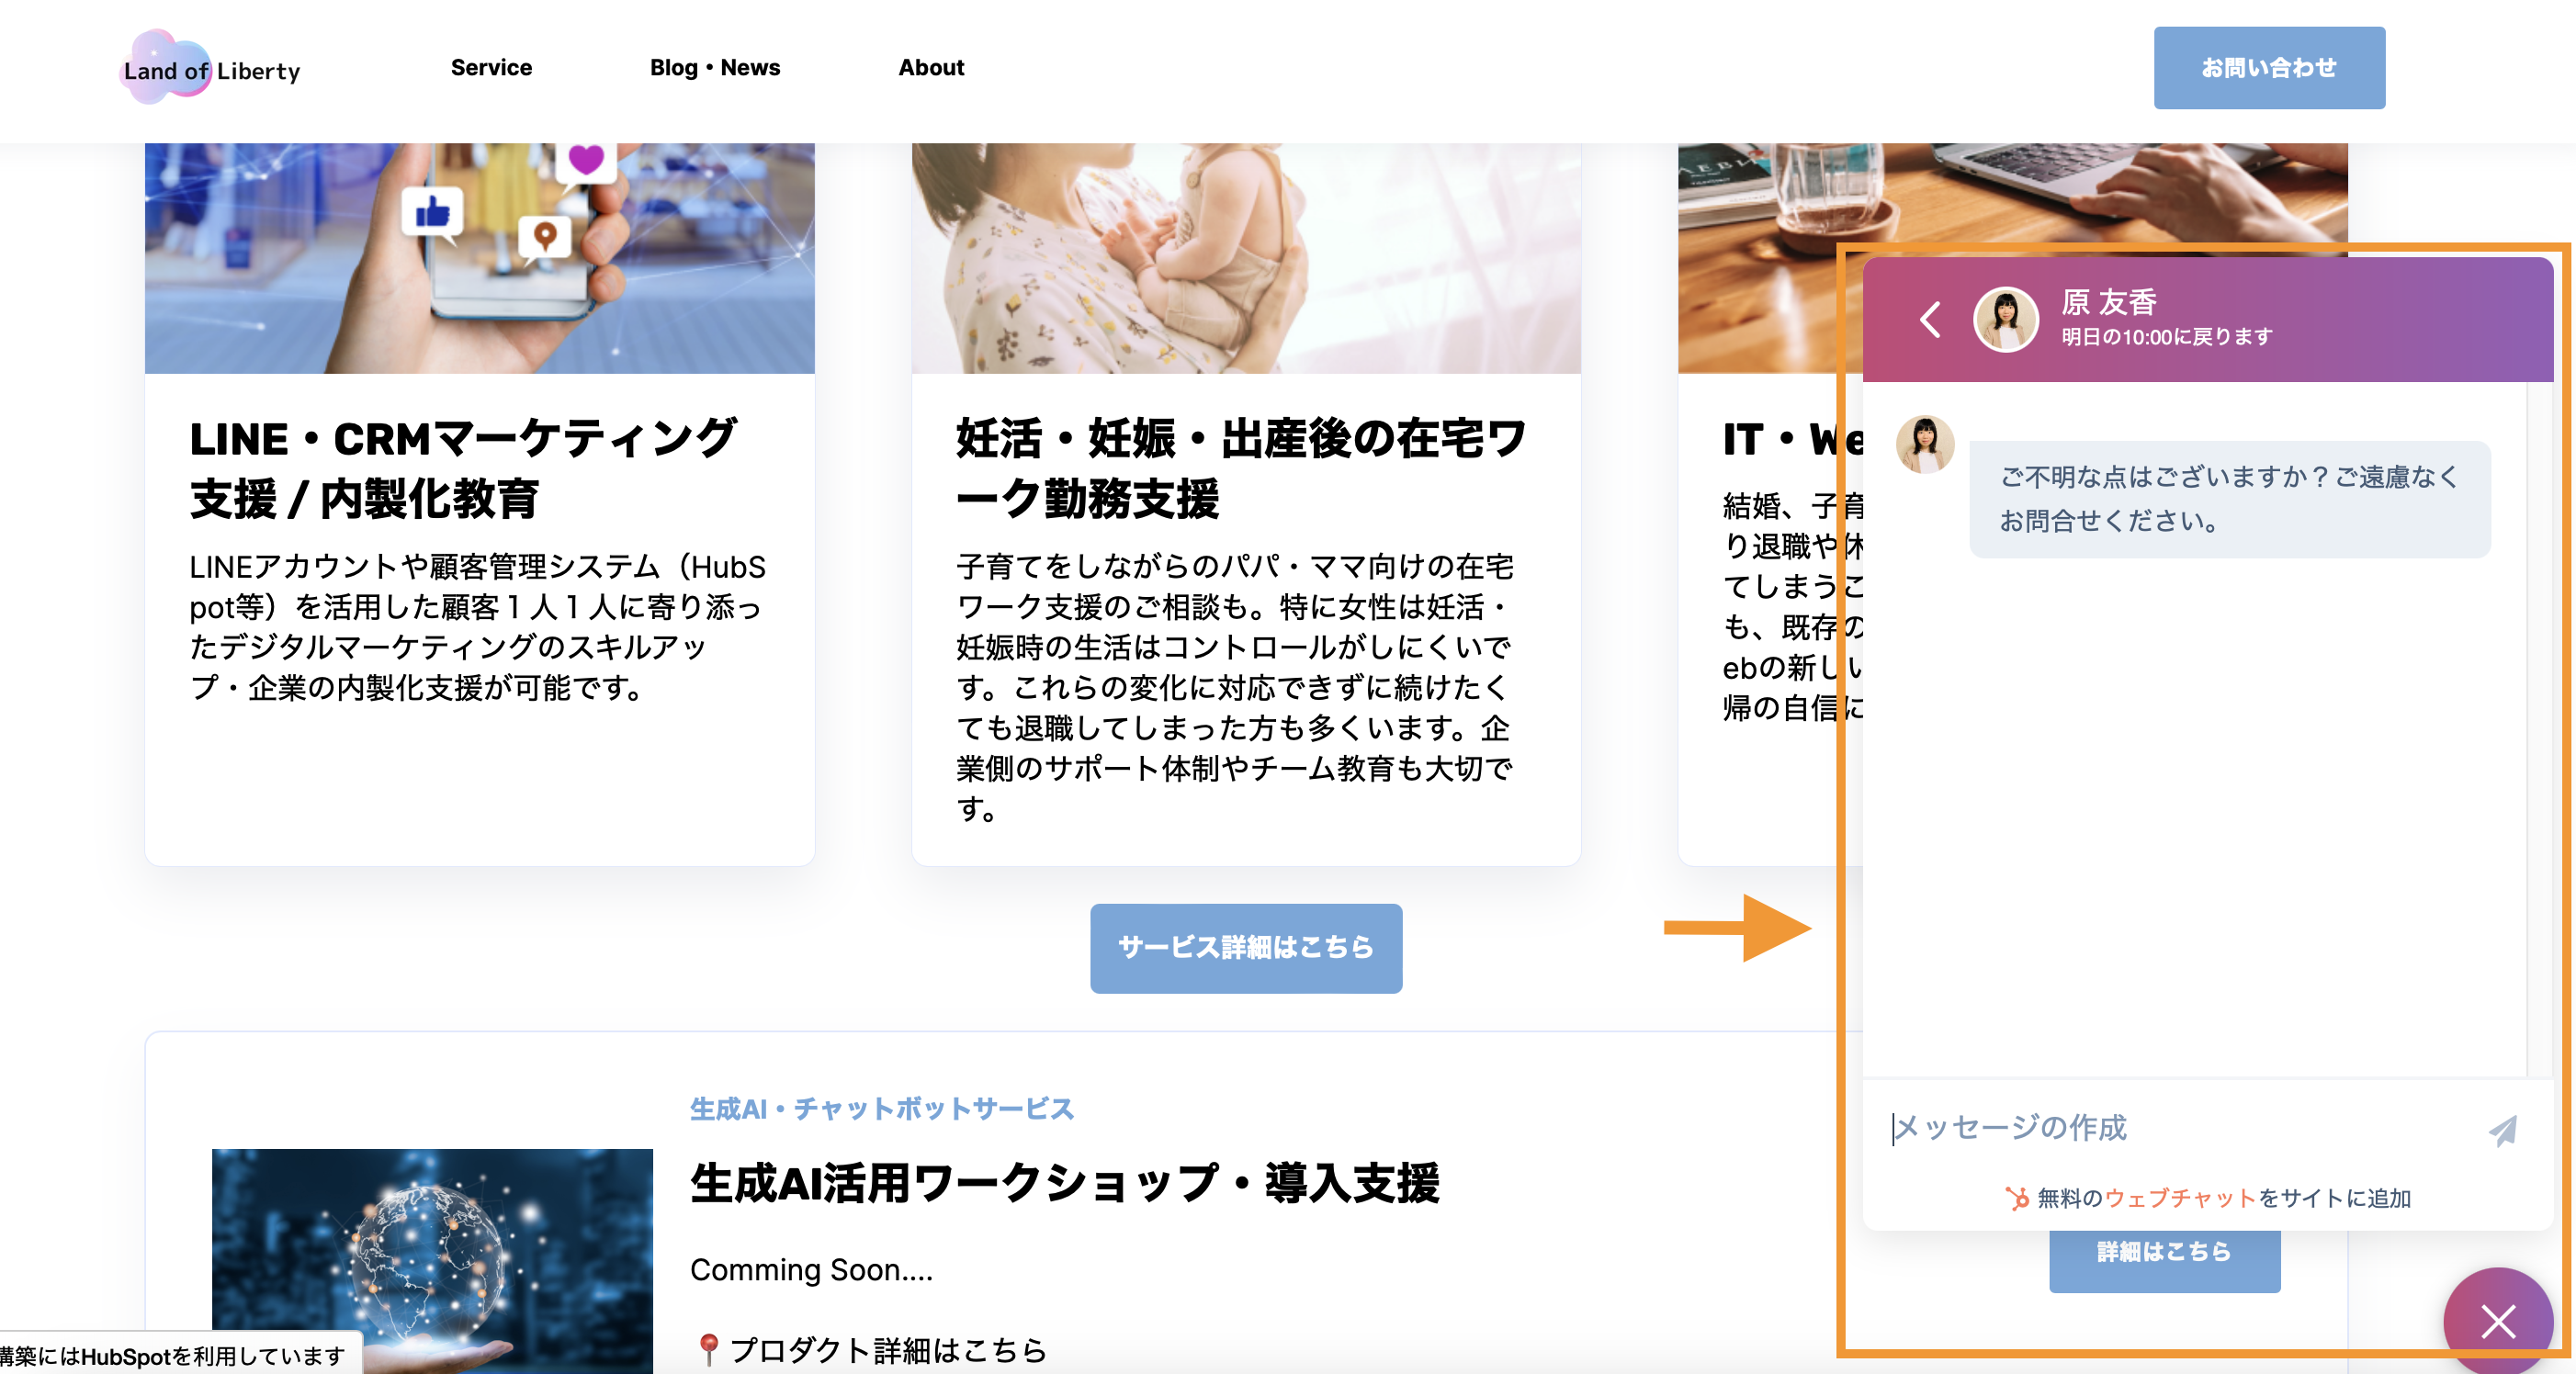The image size is (2576, 1374).
Task: Click the お問い合わせ contact button
Action: (x=2269, y=67)
